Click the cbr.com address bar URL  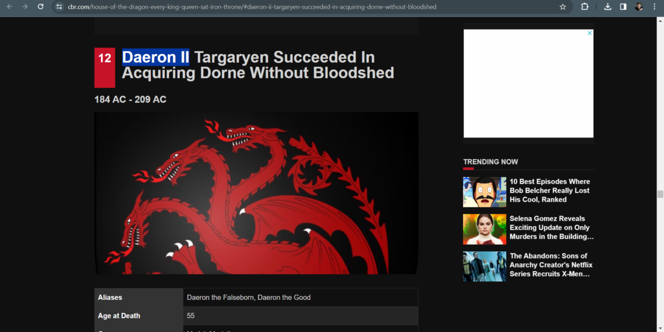pyautogui.click(x=252, y=7)
